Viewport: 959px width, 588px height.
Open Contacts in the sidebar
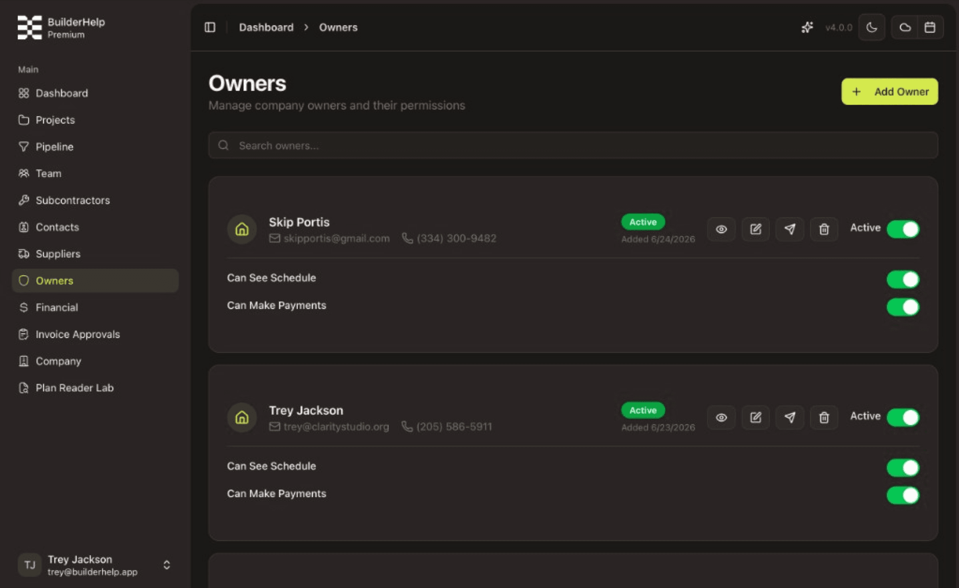point(95,227)
